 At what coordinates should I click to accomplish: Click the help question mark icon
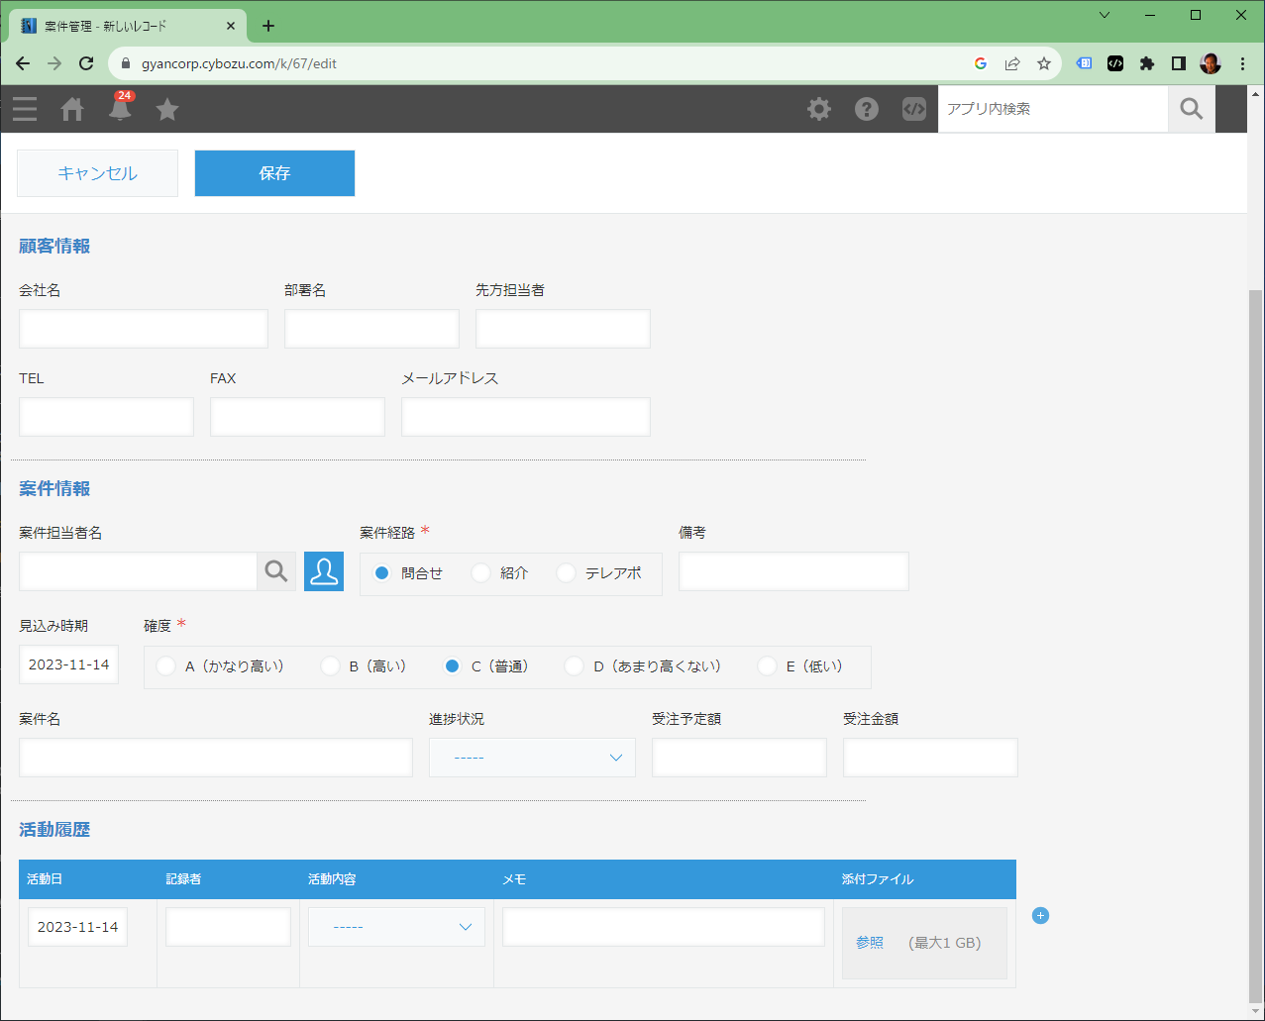(x=867, y=109)
